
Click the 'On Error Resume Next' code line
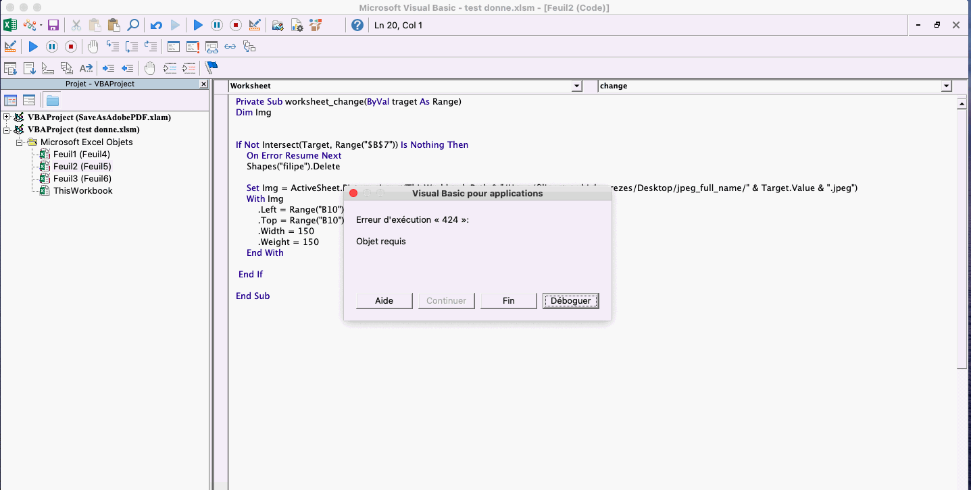[x=294, y=156]
